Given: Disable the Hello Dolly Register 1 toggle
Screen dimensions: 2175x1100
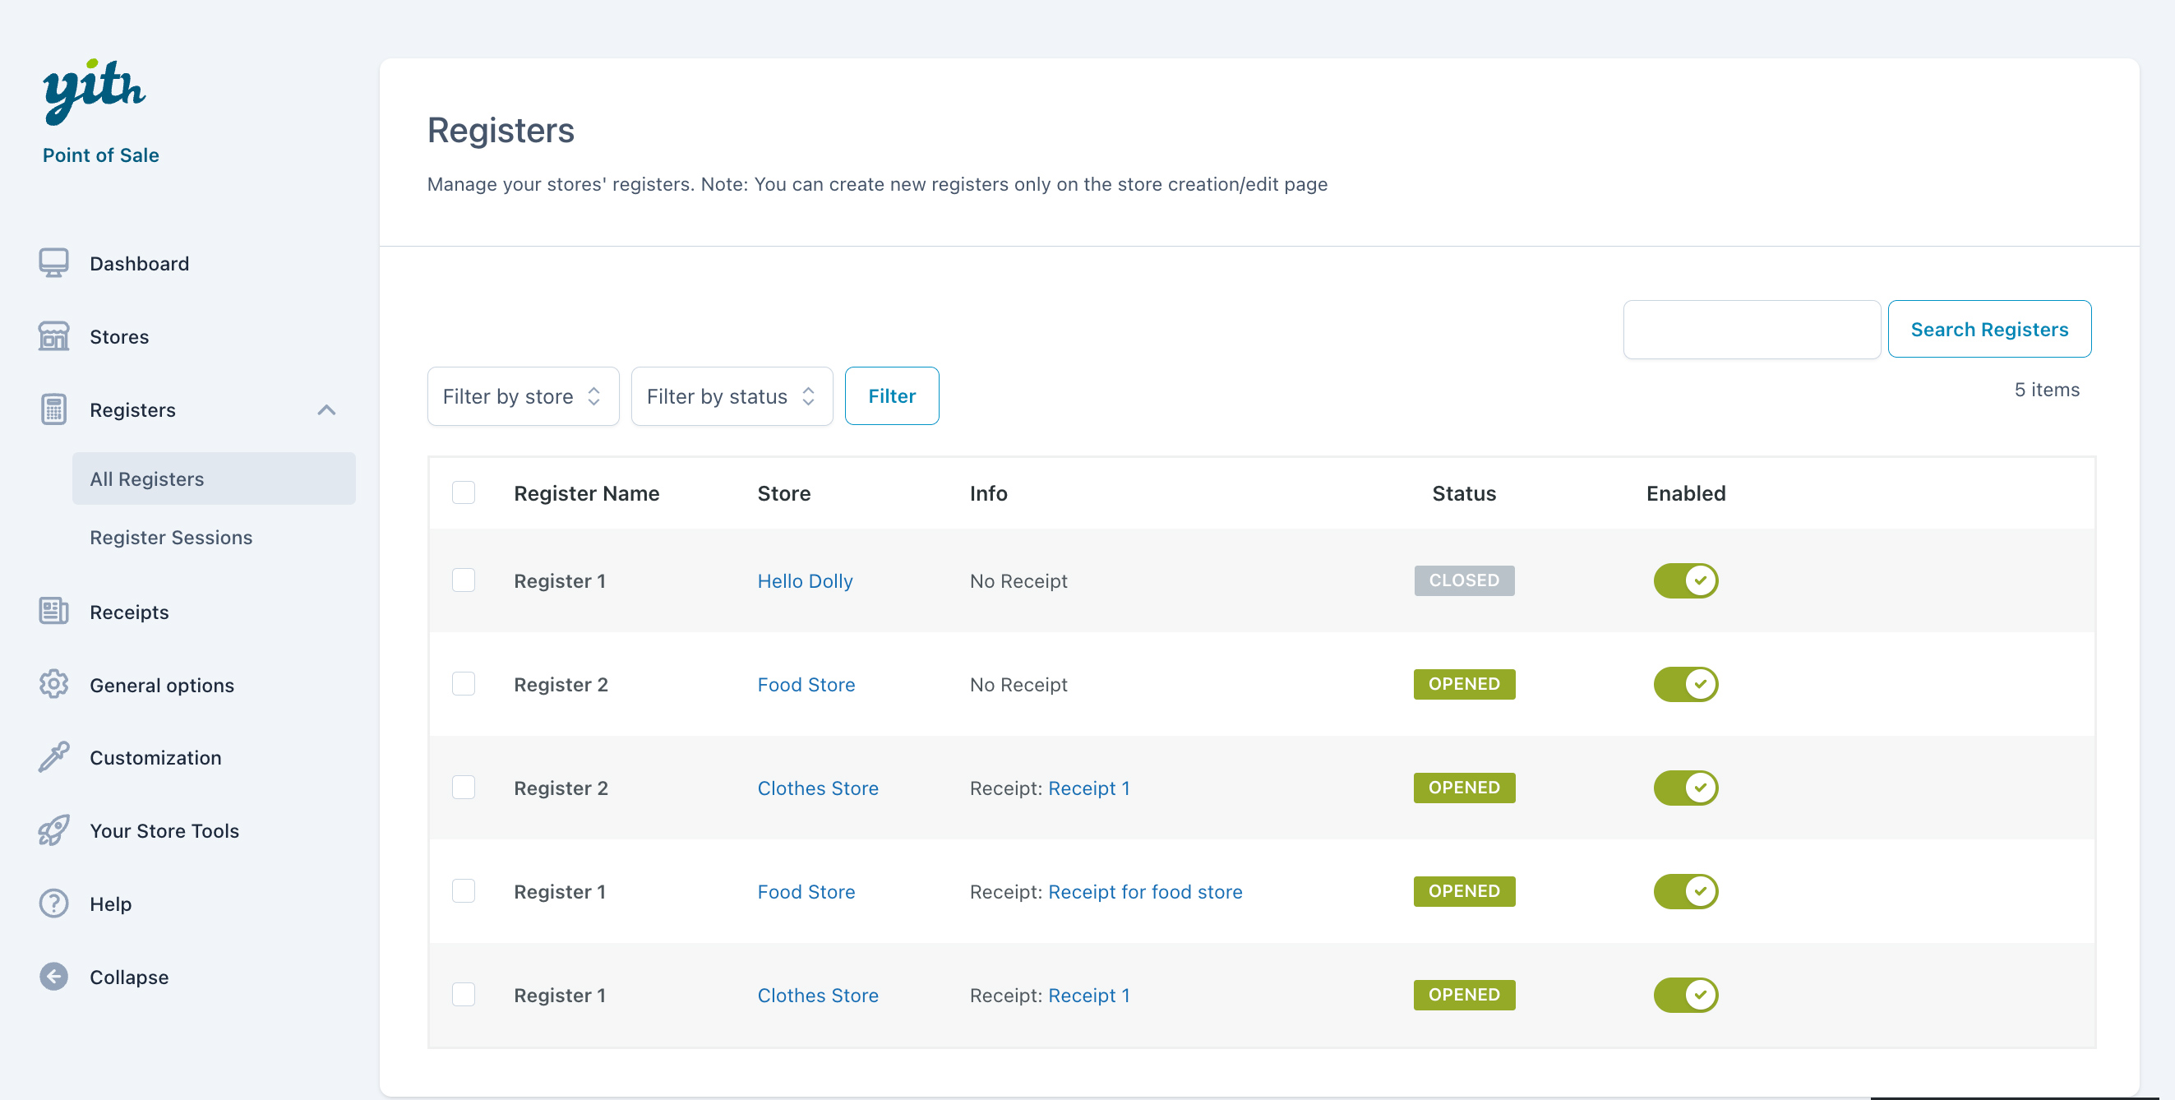Looking at the screenshot, I should click(x=1684, y=580).
